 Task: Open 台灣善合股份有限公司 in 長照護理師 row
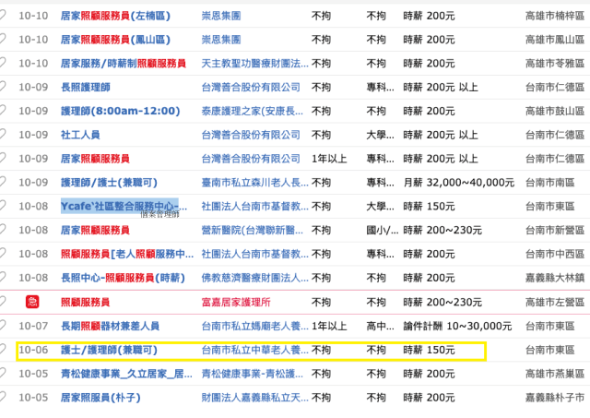(251, 88)
